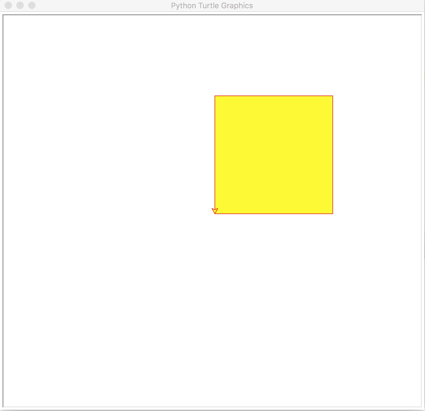Minimize the turtle graphics window
Viewport: 425px width, 411px height.
point(20,5)
